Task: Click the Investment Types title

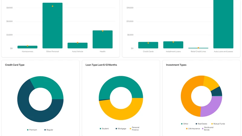Action: tap(176, 65)
